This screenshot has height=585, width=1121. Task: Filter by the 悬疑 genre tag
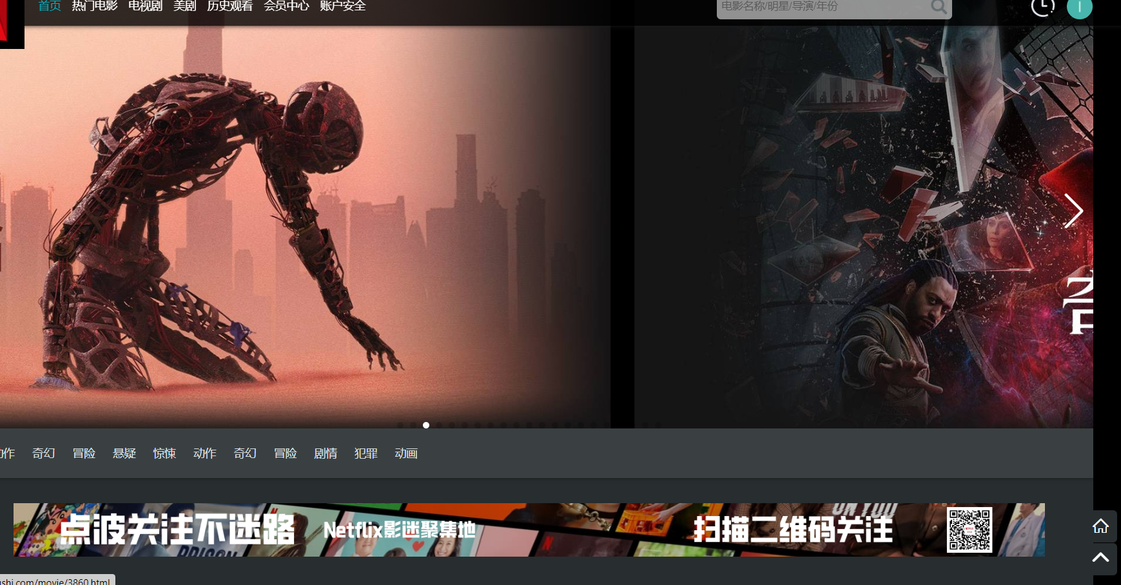click(x=124, y=454)
